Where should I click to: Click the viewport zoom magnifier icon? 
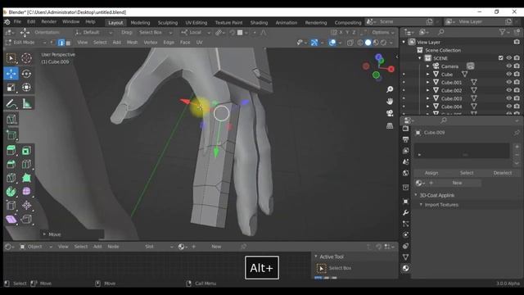[x=390, y=89]
